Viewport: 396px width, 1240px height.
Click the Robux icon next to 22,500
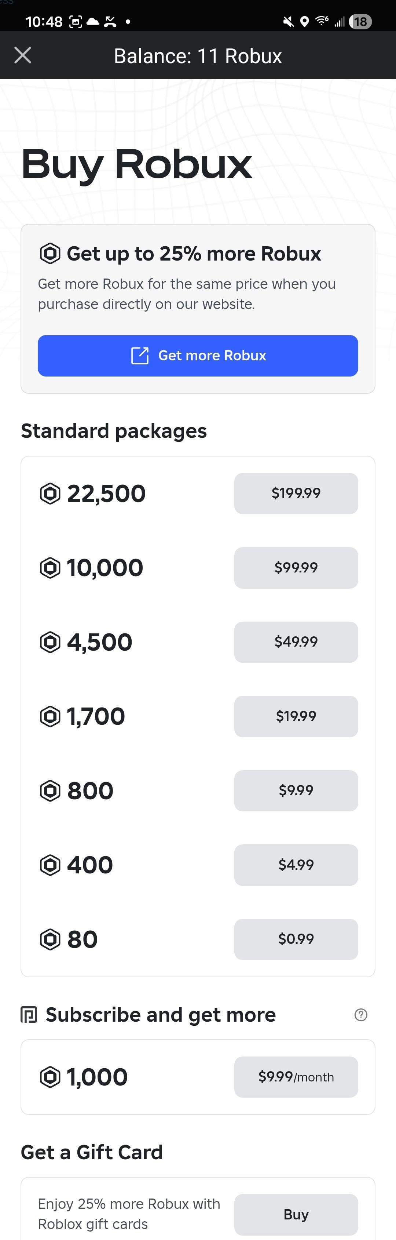[x=50, y=494]
